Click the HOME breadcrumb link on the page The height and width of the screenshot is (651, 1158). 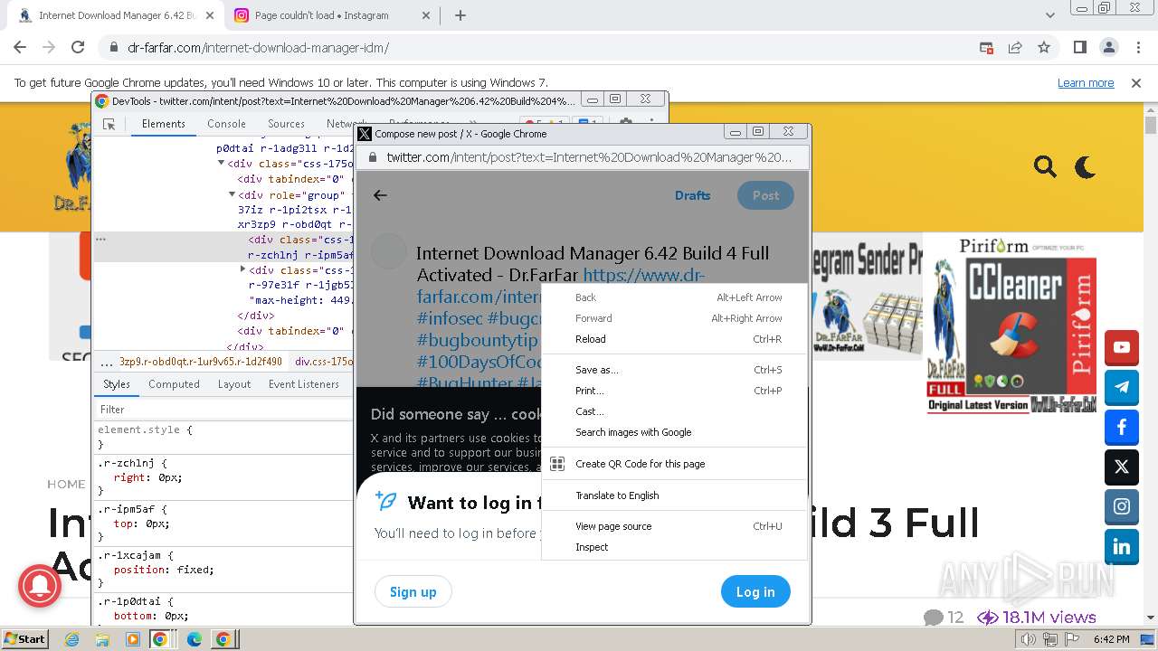pos(66,484)
